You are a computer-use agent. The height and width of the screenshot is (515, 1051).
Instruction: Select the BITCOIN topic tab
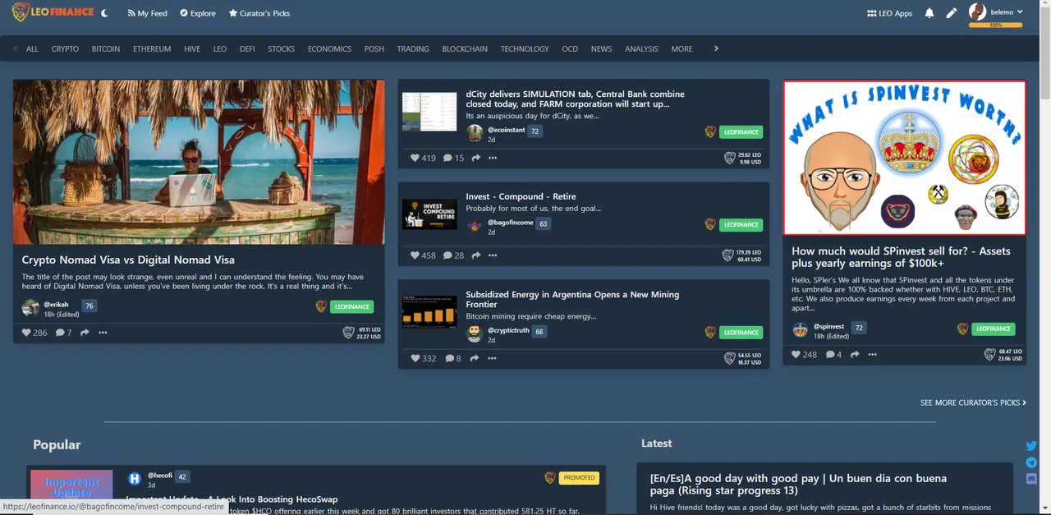[106, 48]
